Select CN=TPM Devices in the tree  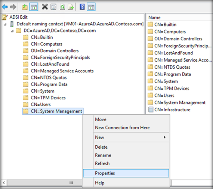click(48, 98)
